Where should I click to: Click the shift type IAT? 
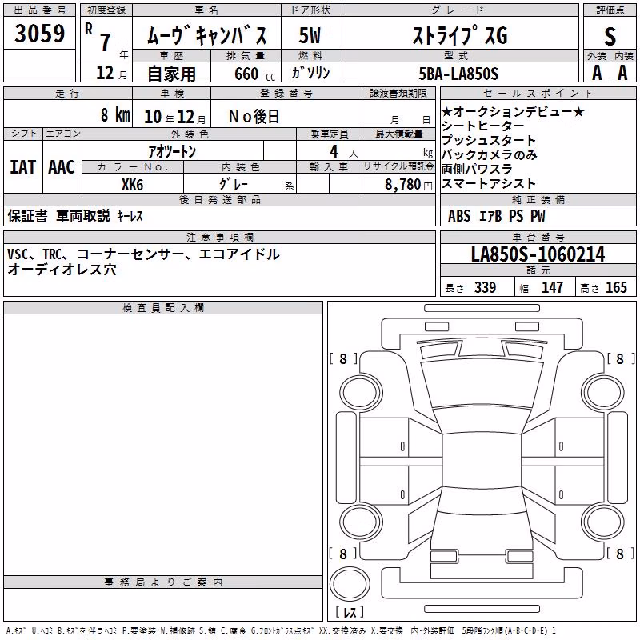click(23, 167)
